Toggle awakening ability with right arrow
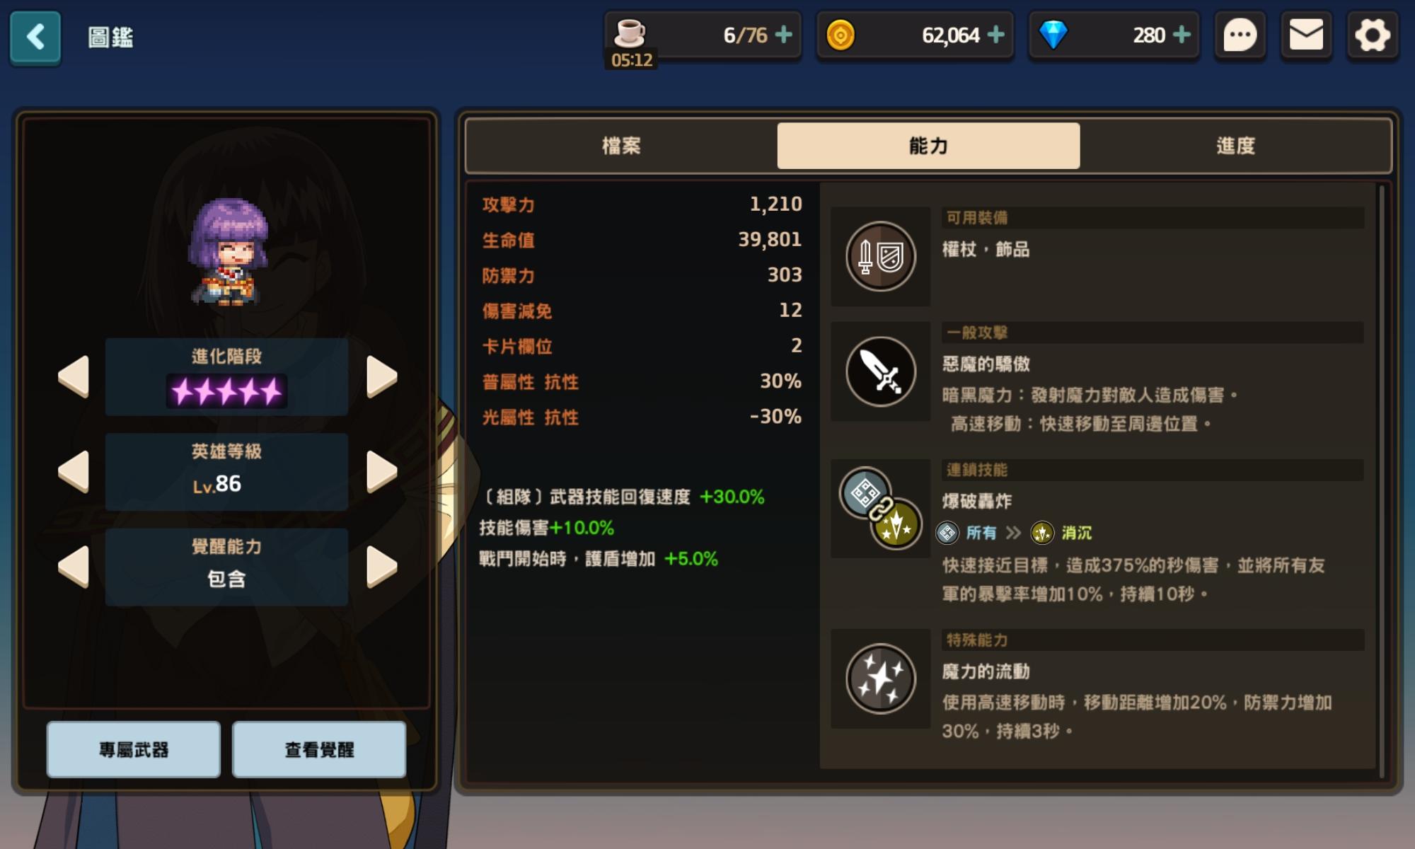 click(x=382, y=567)
